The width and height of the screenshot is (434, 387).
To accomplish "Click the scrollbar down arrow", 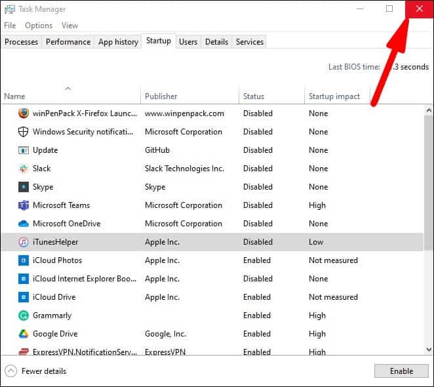I will pos(429,350).
